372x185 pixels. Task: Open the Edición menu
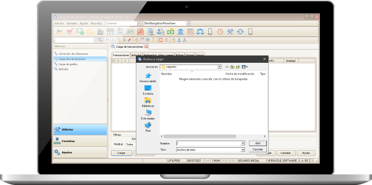[x=59, y=24]
